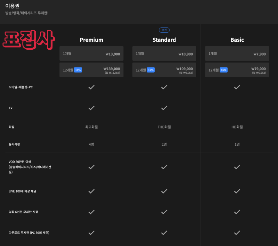Click the 16% discount badge in Standard
The width and height of the screenshot is (278, 246).
[x=151, y=70]
